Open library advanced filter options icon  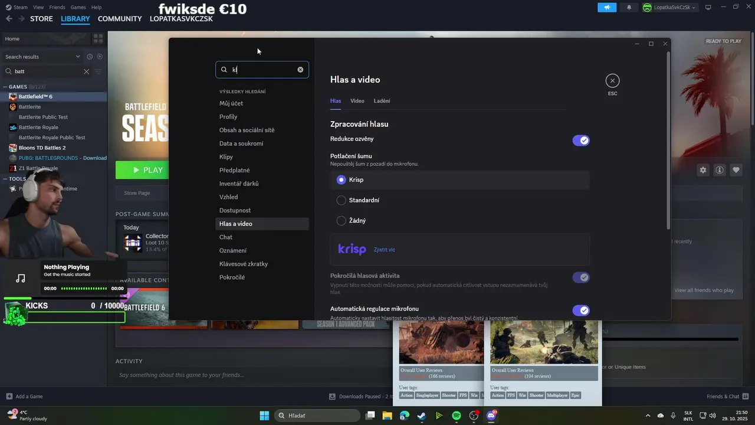[x=99, y=71]
